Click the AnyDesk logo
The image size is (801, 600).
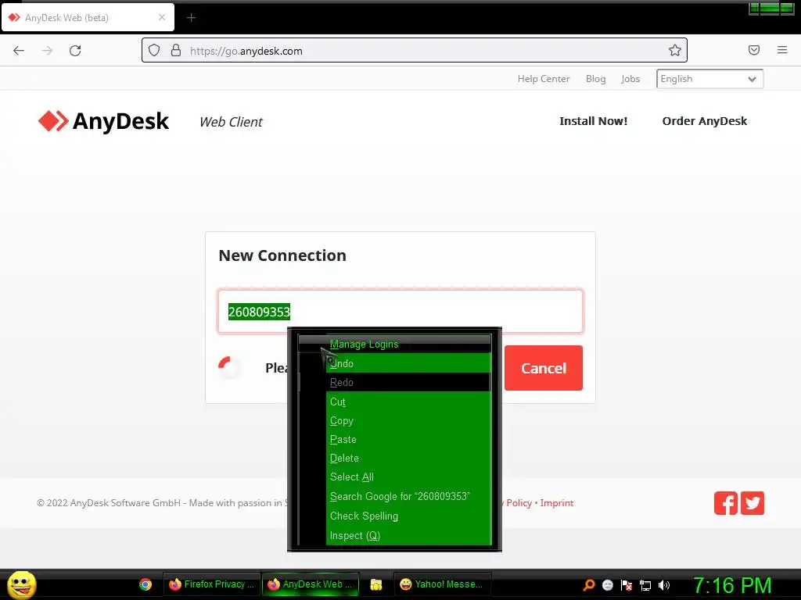coord(104,121)
